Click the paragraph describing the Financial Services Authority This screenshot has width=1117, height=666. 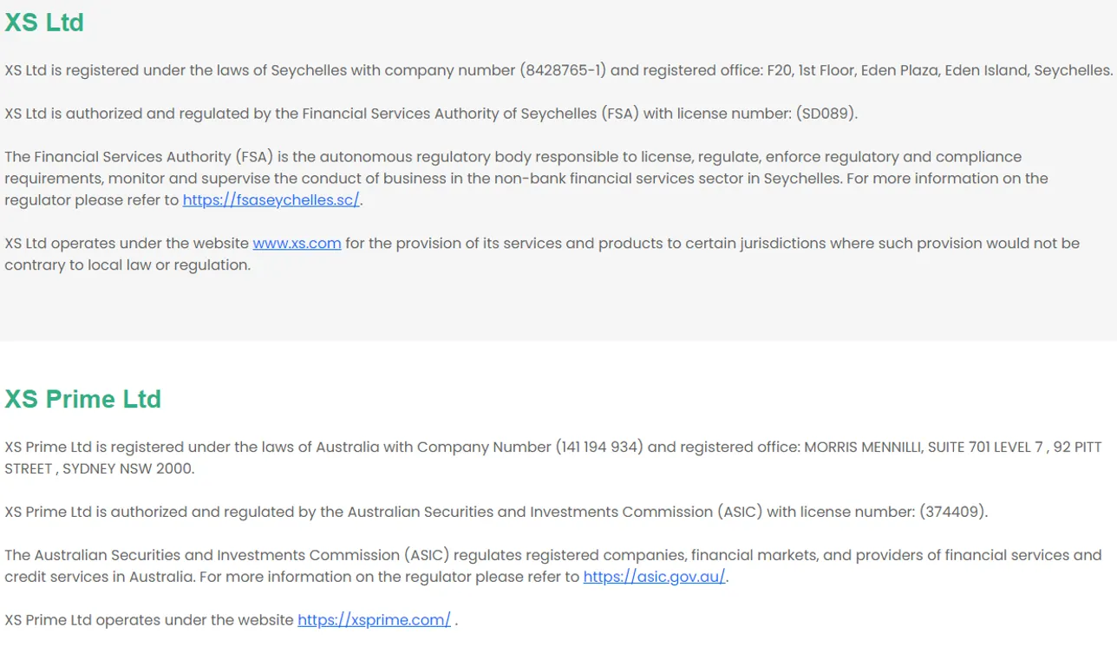point(526,179)
